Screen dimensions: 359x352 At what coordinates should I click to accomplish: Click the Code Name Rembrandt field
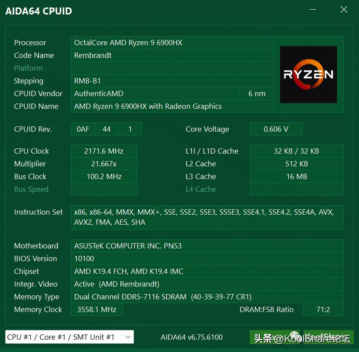[x=172, y=55]
